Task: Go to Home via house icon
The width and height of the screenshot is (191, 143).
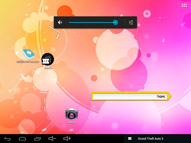Action: (x=23, y=139)
